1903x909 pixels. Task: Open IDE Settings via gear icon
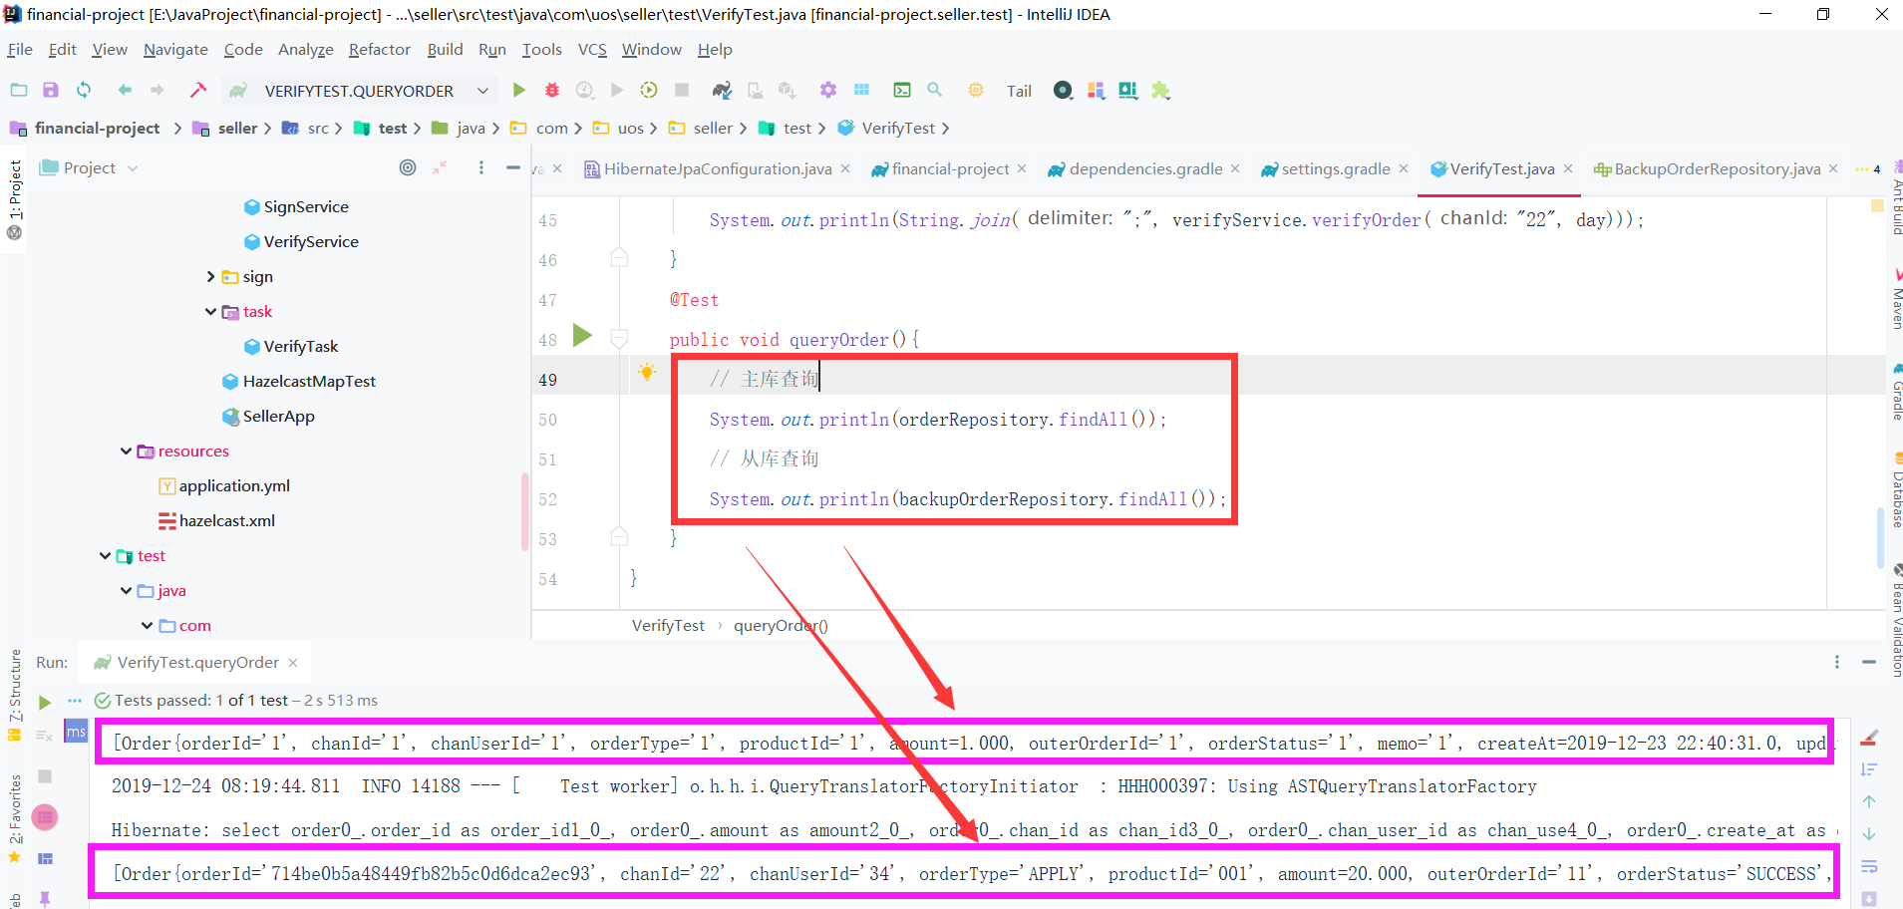826,90
